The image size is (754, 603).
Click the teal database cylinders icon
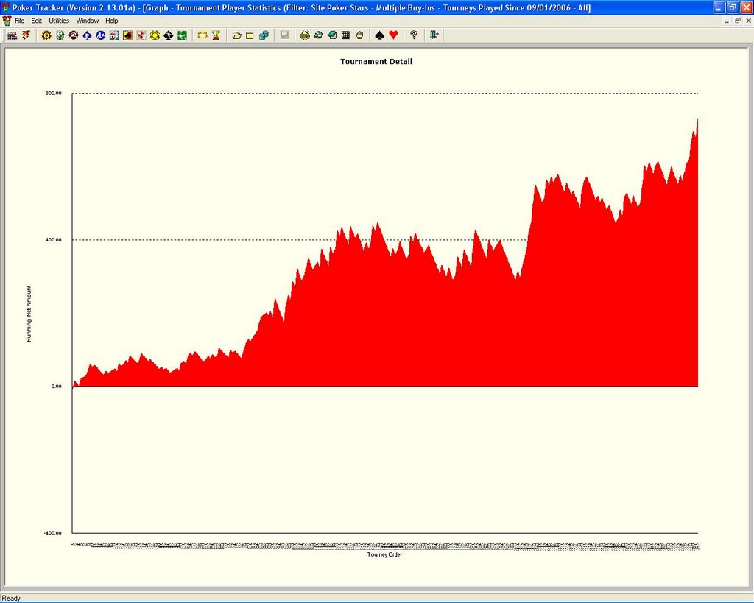pos(264,35)
